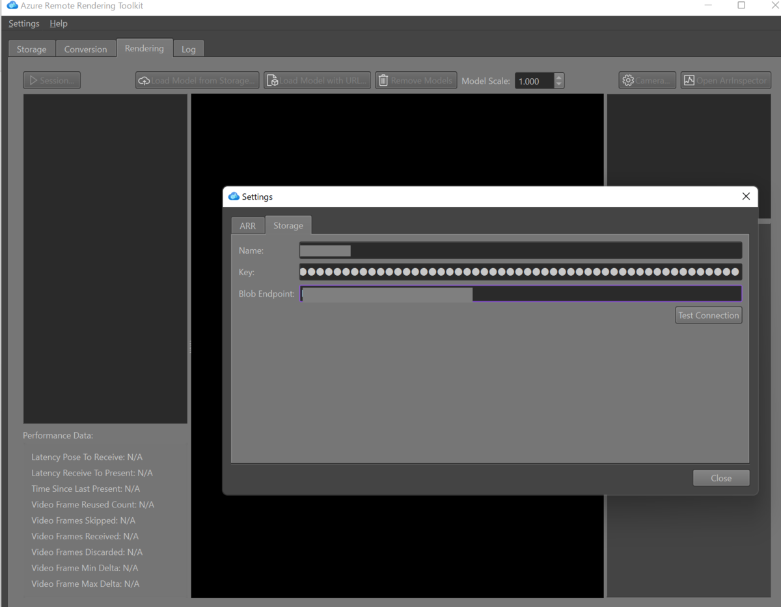781x607 pixels.
Task: Click the Test Connection button
Action: click(x=709, y=316)
